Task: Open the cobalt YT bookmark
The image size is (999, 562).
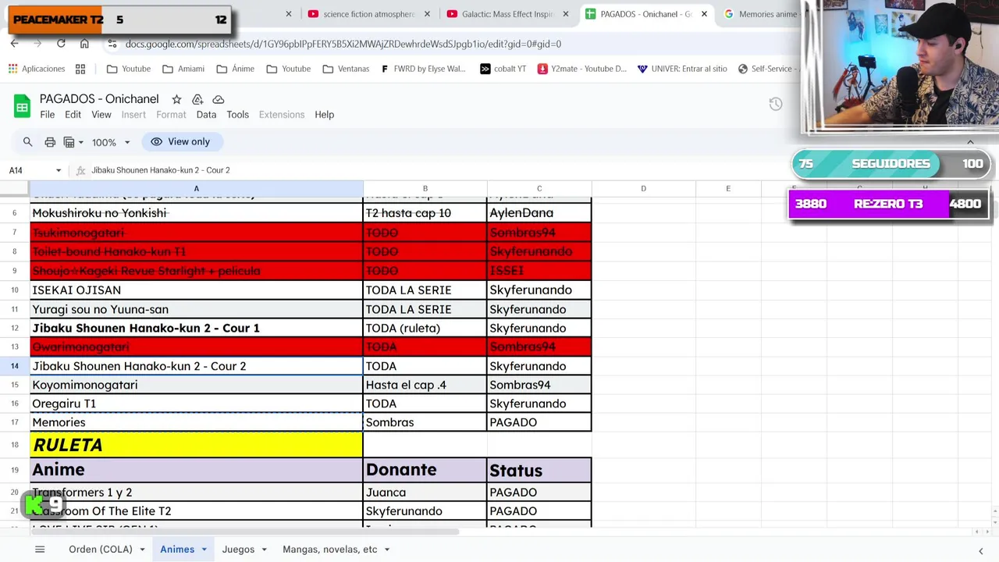Action: point(503,69)
